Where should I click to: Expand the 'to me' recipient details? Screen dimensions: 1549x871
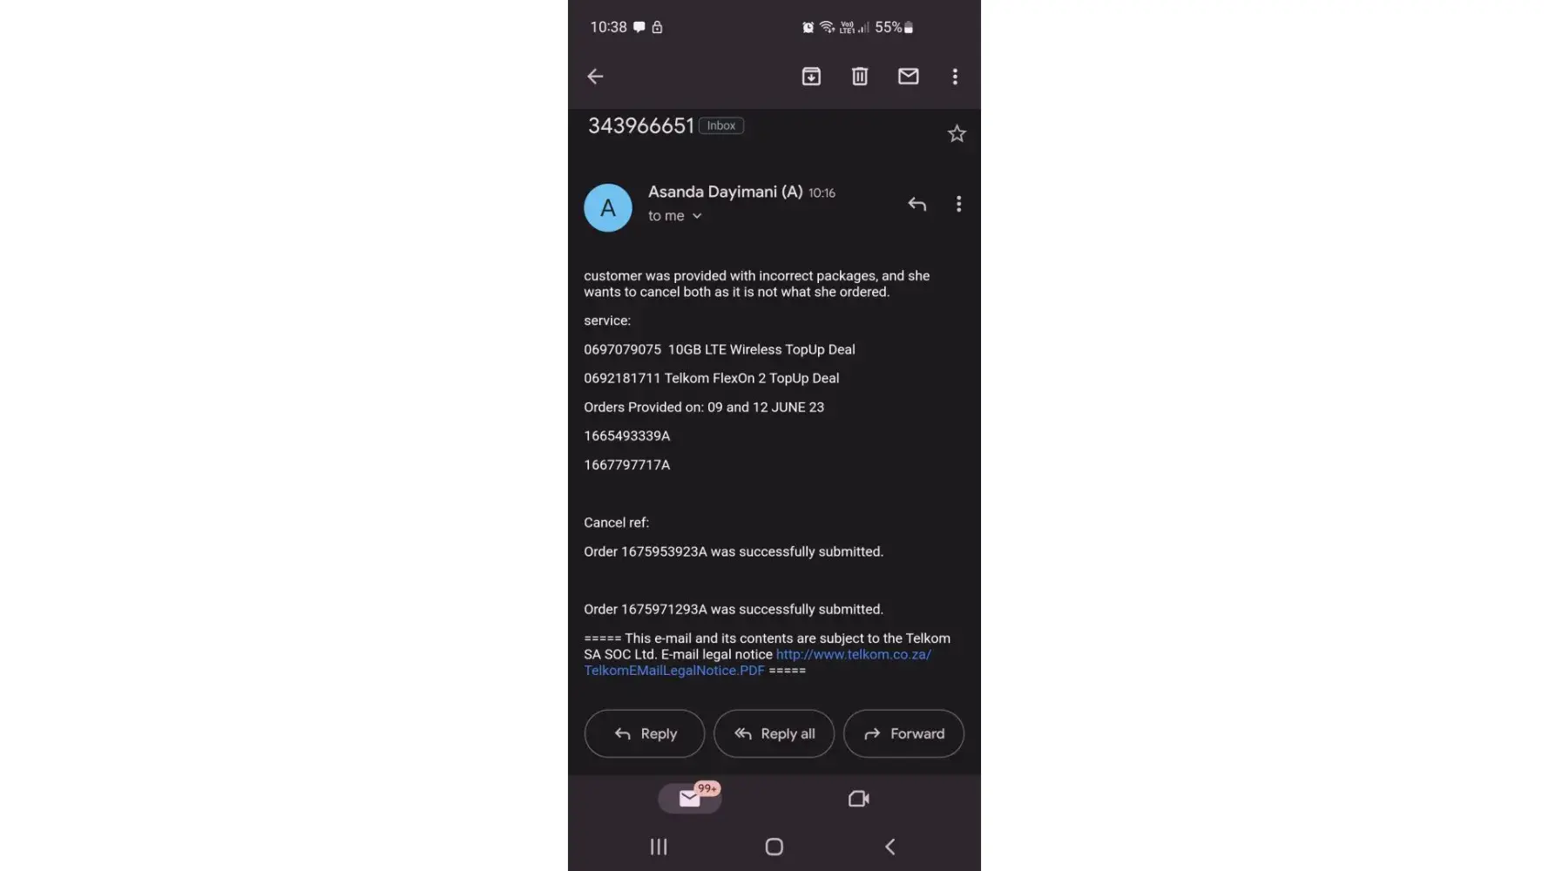pyautogui.click(x=674, y=216)
